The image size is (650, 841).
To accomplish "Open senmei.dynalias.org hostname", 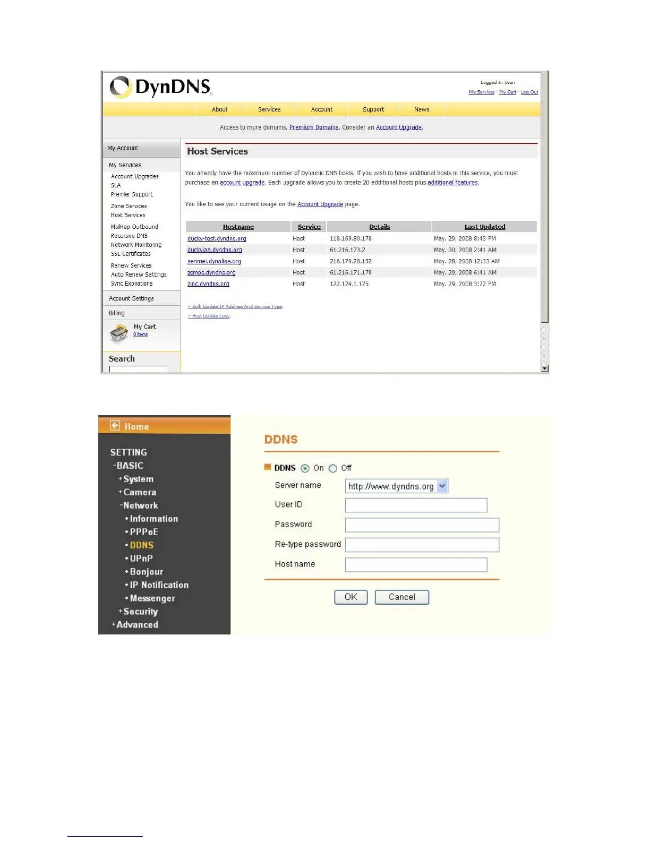I will coord(214,261).
